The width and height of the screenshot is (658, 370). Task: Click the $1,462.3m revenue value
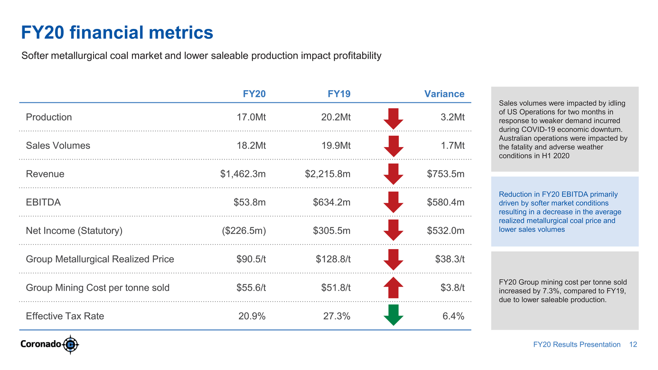pyautogui.click(x=243, y=174)
